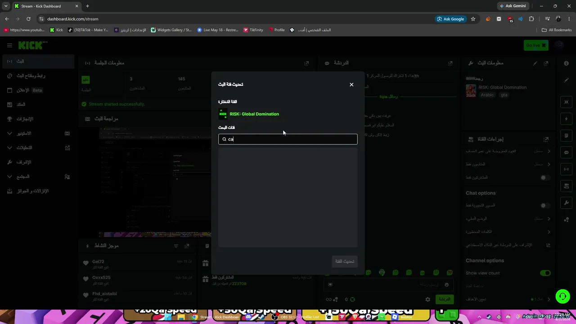
Task: Expand the followers only (المتابعين فقط) row
Action: (x=508, y=164)
